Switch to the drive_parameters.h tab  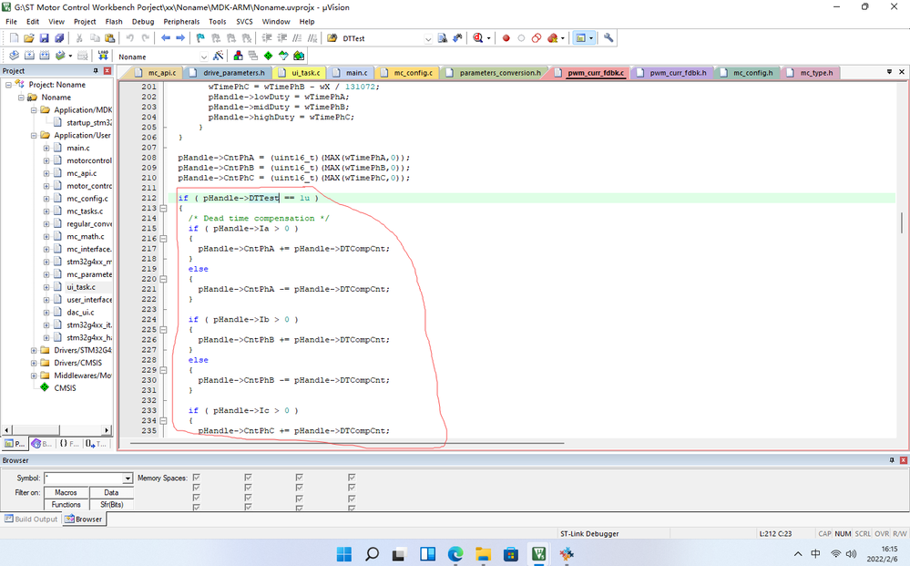coord(228,73)
